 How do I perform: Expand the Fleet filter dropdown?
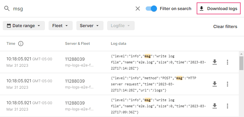[x=60, y=26]
